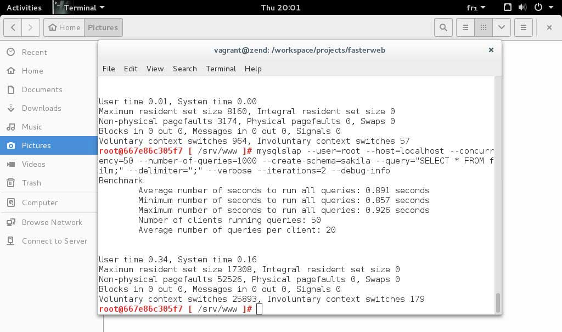Open Documents in the sidebar
This screenshot has height=332, width=562.
(49, 89)
